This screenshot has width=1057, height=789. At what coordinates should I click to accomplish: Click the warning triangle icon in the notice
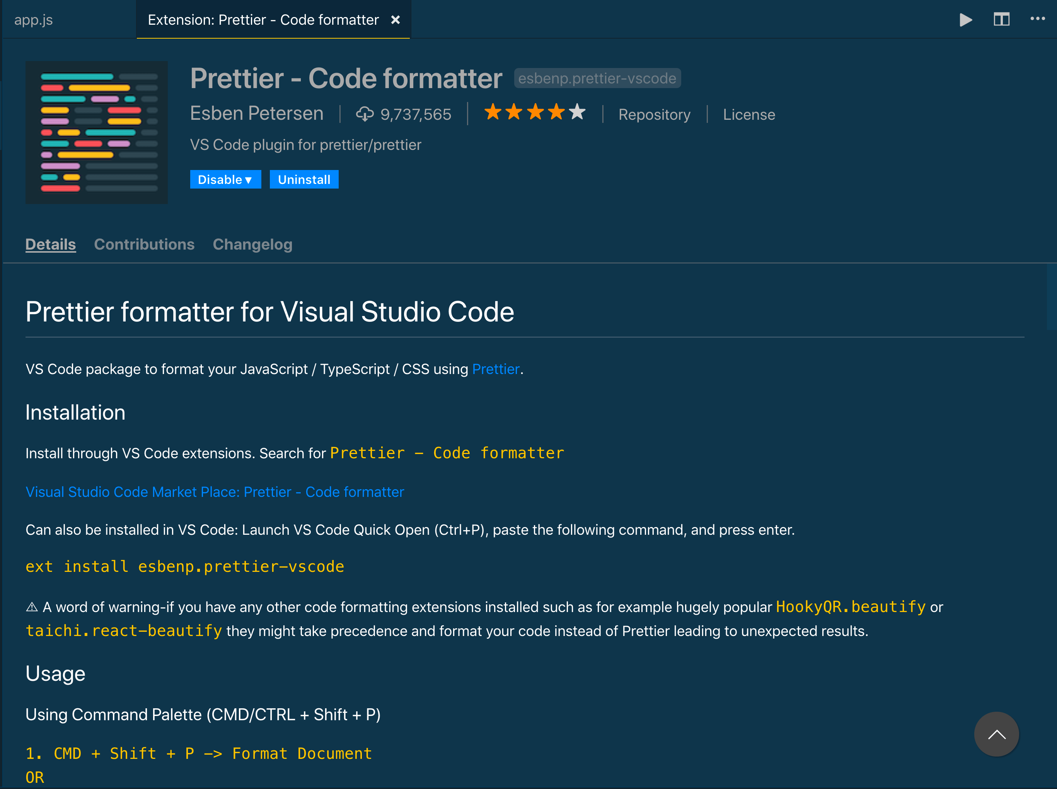click(32, 606)
